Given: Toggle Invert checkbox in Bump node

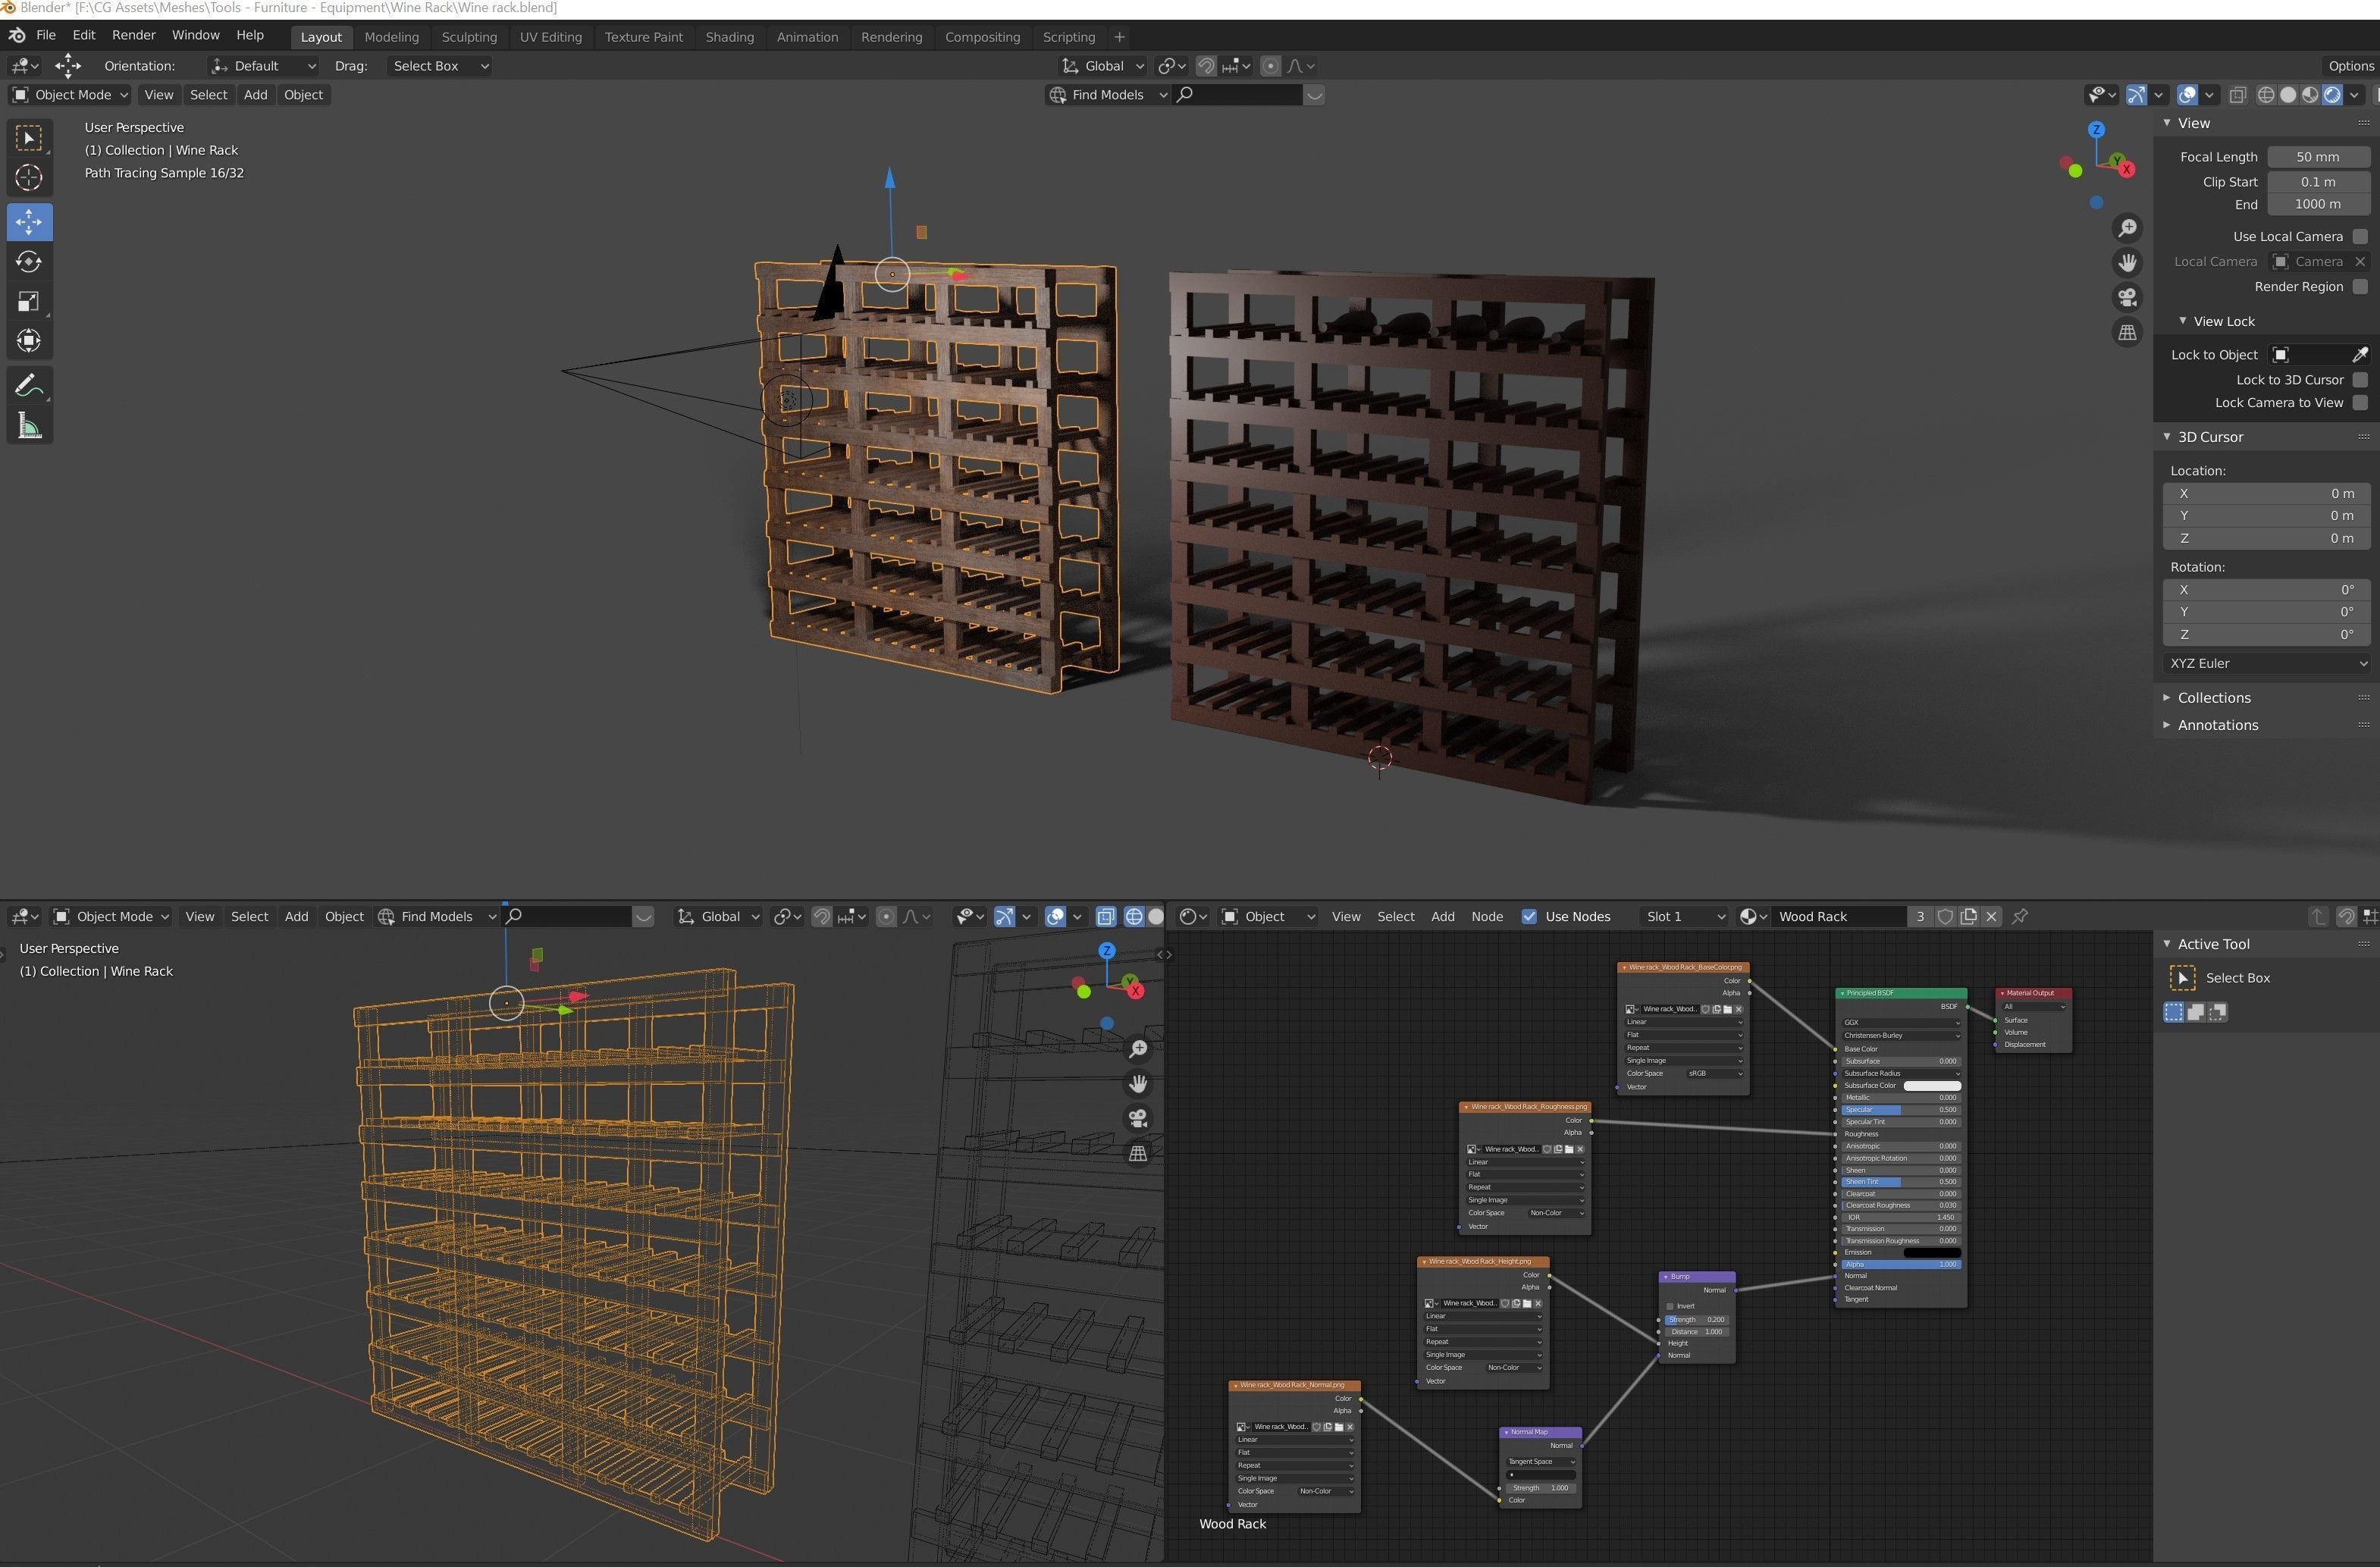Looking at the screenshot, I should [x=1670, y=1306].
